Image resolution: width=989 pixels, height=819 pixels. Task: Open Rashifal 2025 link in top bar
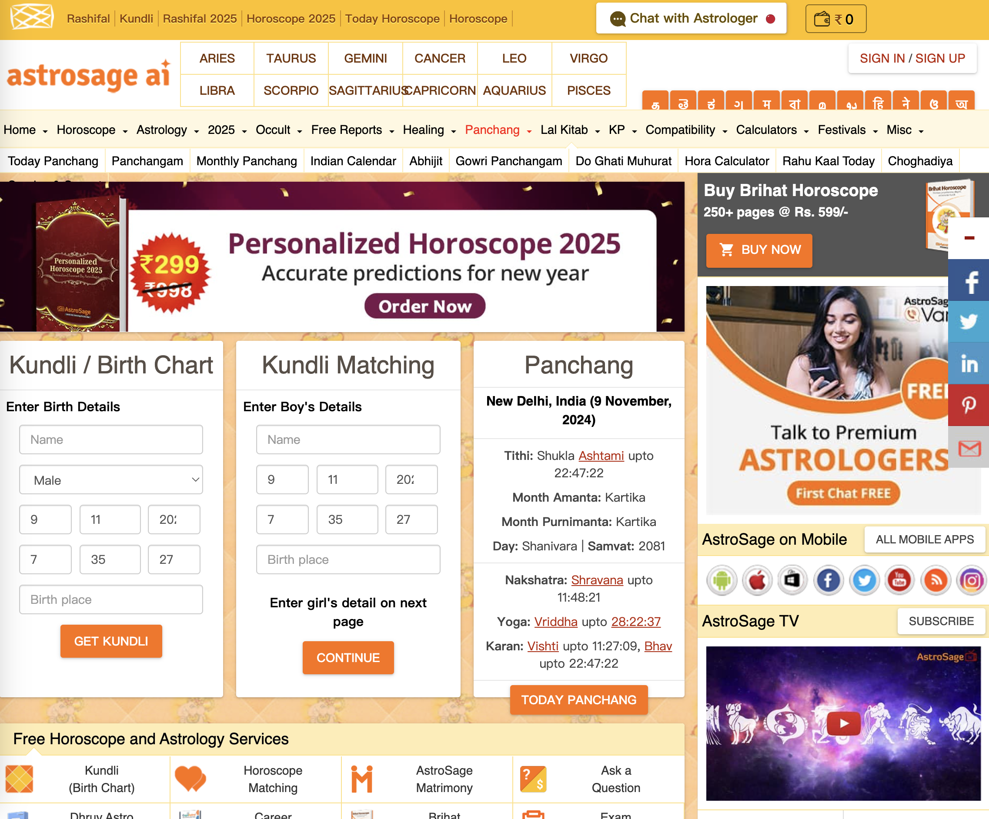coord(200,18)
